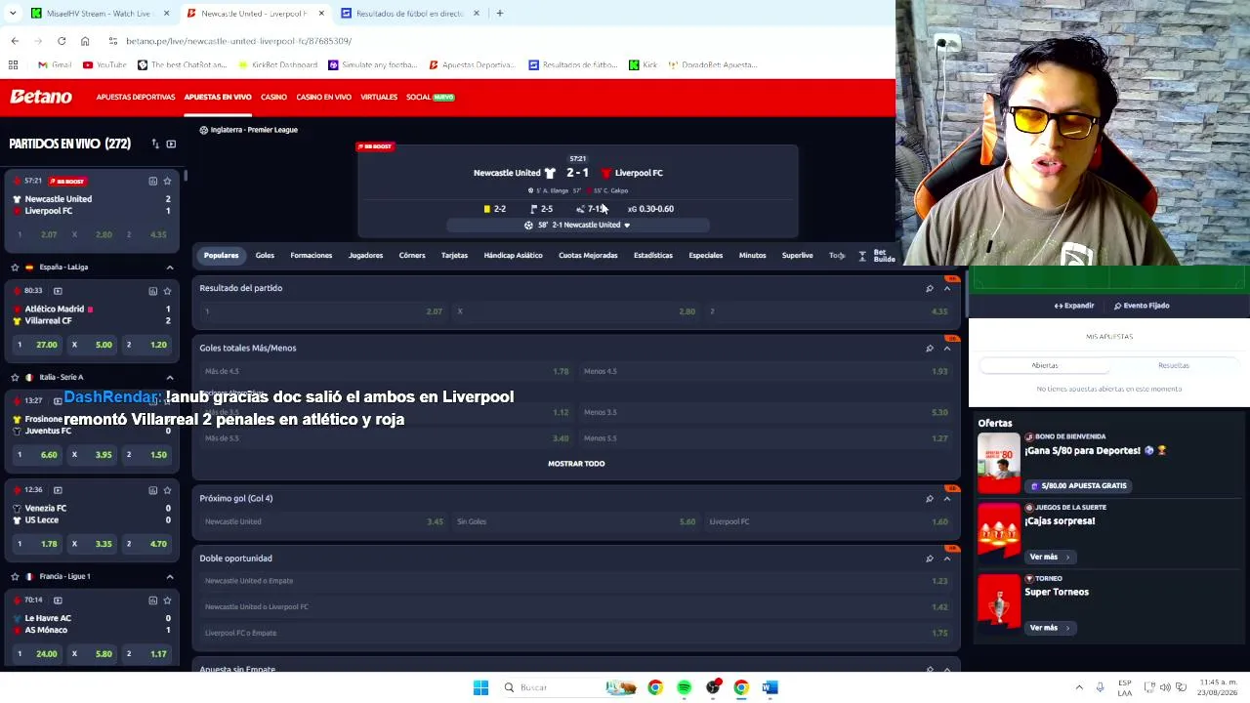Select the Goles market tab
The width and height of the screenshot is (1250, 703).
265,256
